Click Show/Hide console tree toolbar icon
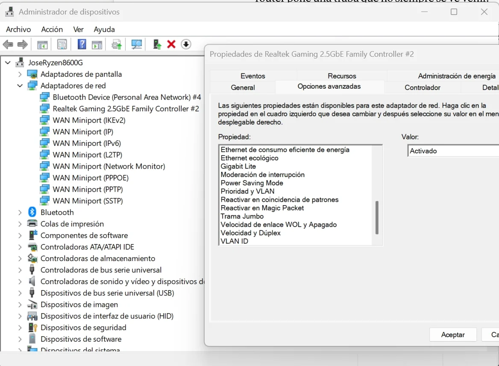 (x=42, y=44)
